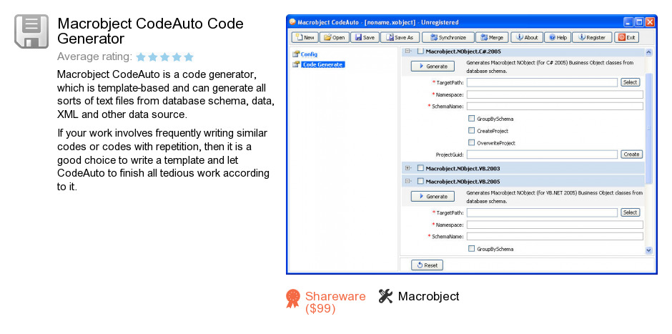Image resolution: width=672 pixels, height=334 pixels.
Task: Click the Merge toolbar button
Action: pyautogui.click(x=492, y=38)
